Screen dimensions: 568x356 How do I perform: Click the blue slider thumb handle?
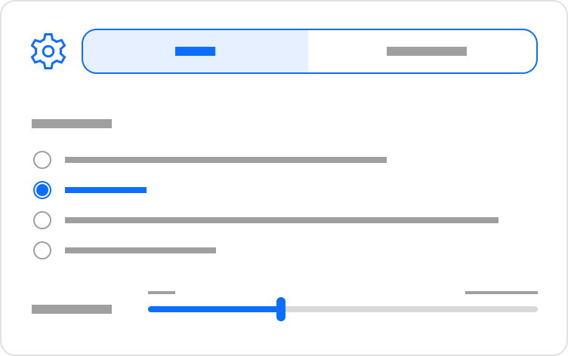pos(281,309)
